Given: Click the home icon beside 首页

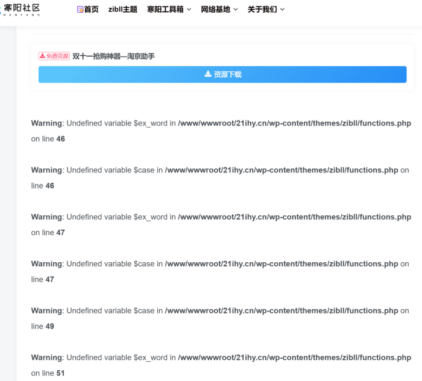Looking at the screenshot, I should (x=80, y=10).
